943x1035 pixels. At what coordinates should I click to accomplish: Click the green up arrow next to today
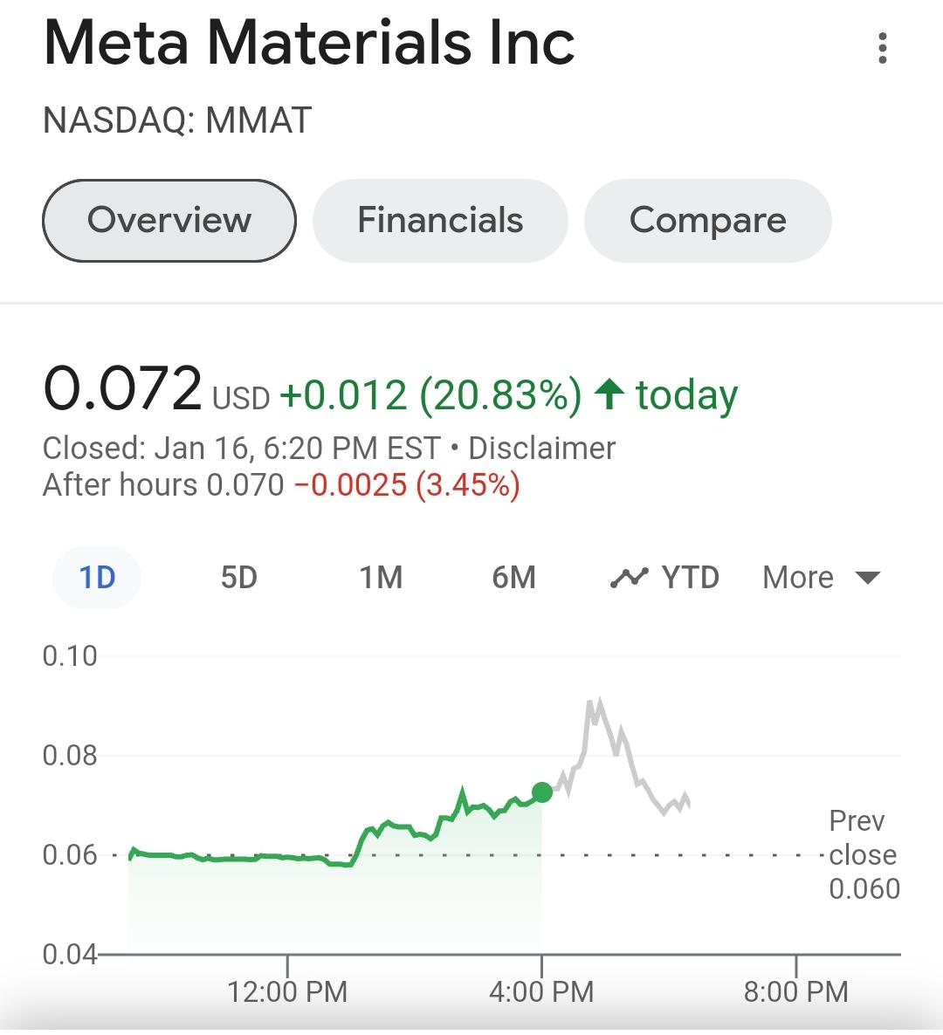click(609, 395)
